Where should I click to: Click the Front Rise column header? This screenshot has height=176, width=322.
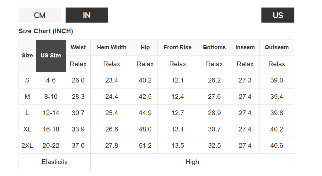(178, 47)
